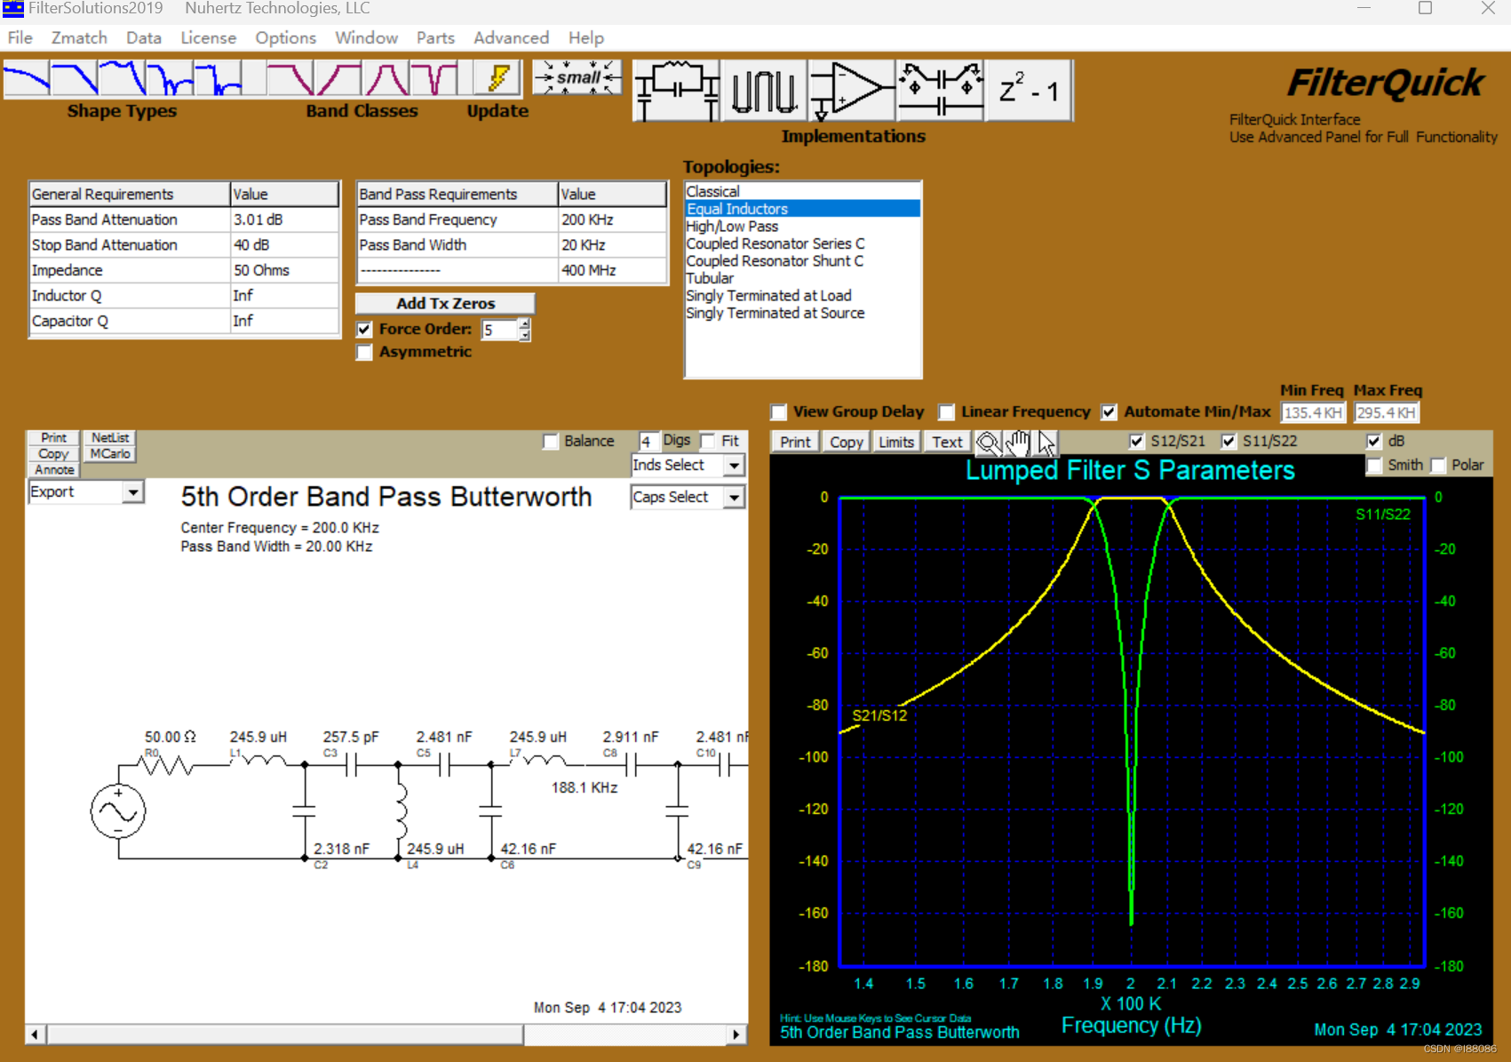Click the Pass Band Frequency 200 KHz value
The width and height of the screenshot is (1511, 1062).
point(611,220)
